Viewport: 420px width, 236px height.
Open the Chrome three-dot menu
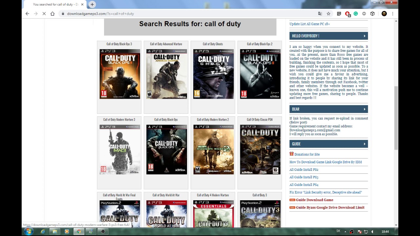[392, 14]
